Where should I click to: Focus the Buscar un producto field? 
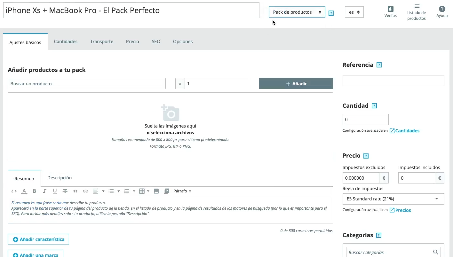tap(87, 84)
